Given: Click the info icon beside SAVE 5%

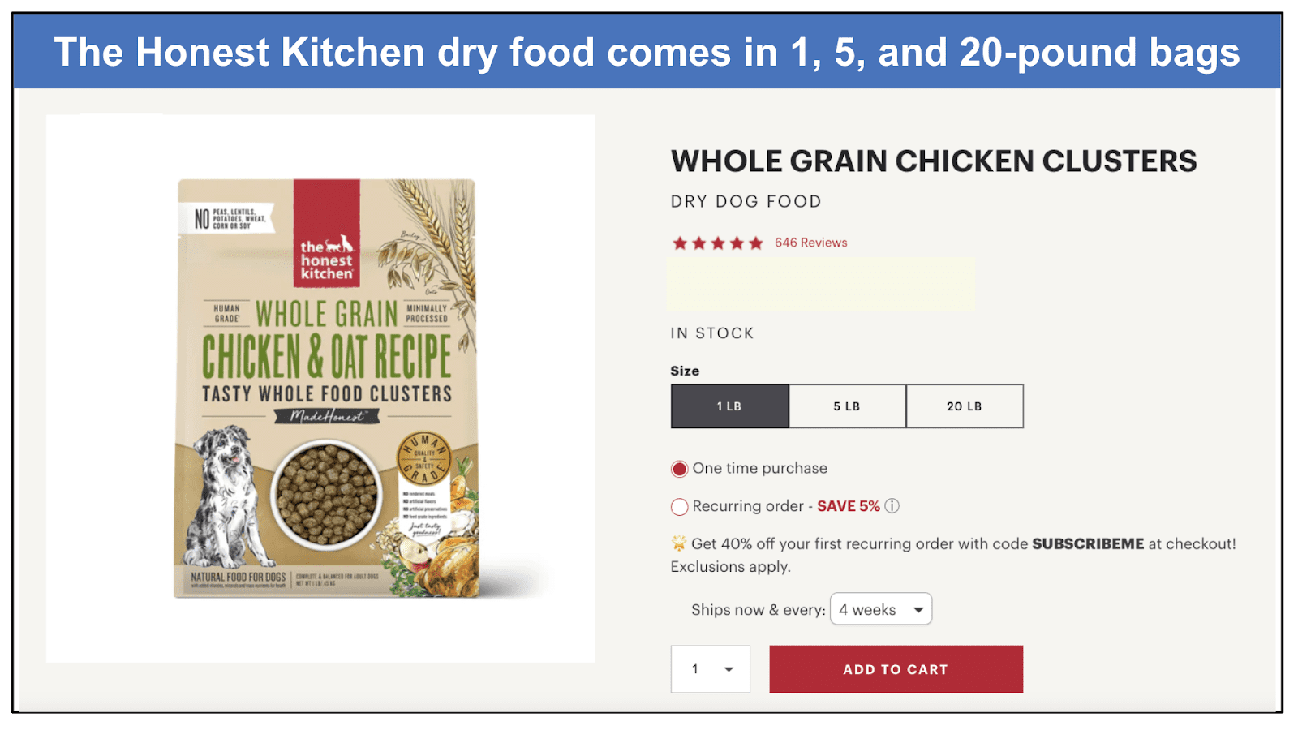Looking at the screenshot, I should point(892,506).
